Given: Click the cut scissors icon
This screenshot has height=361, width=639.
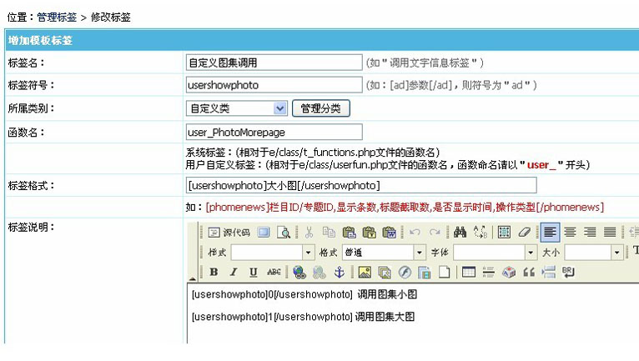Looking at the screenshot, I should pos(309,233).
